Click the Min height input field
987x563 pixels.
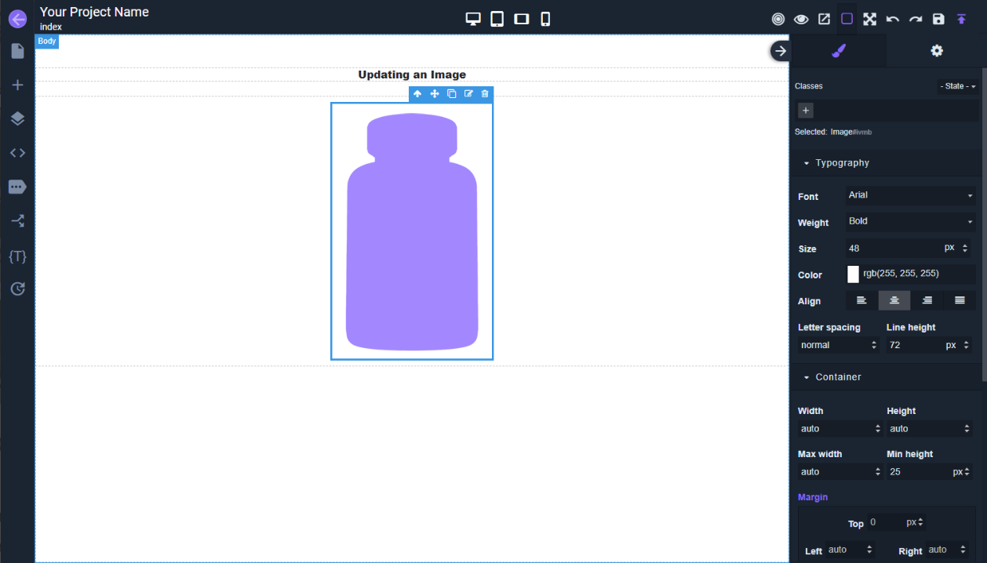[x=918, y=472]
